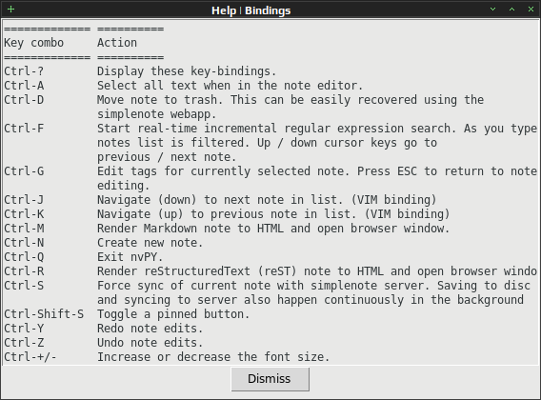The width and height of the screenshot is (541, 400).
Task: Click 'Render reStructuredText (reST) note to HTML' line
Action: click(317, 271)
